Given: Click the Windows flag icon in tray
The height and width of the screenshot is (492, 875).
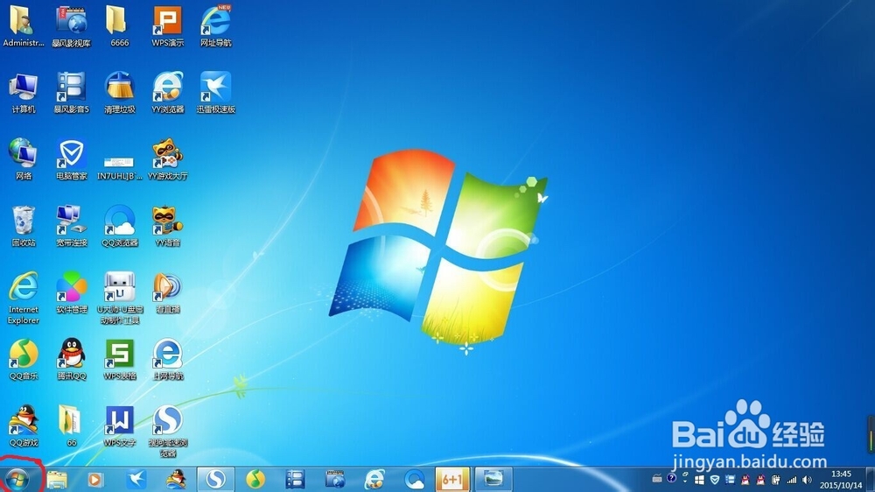Looking at the screenshot, I should click(699, 480).
